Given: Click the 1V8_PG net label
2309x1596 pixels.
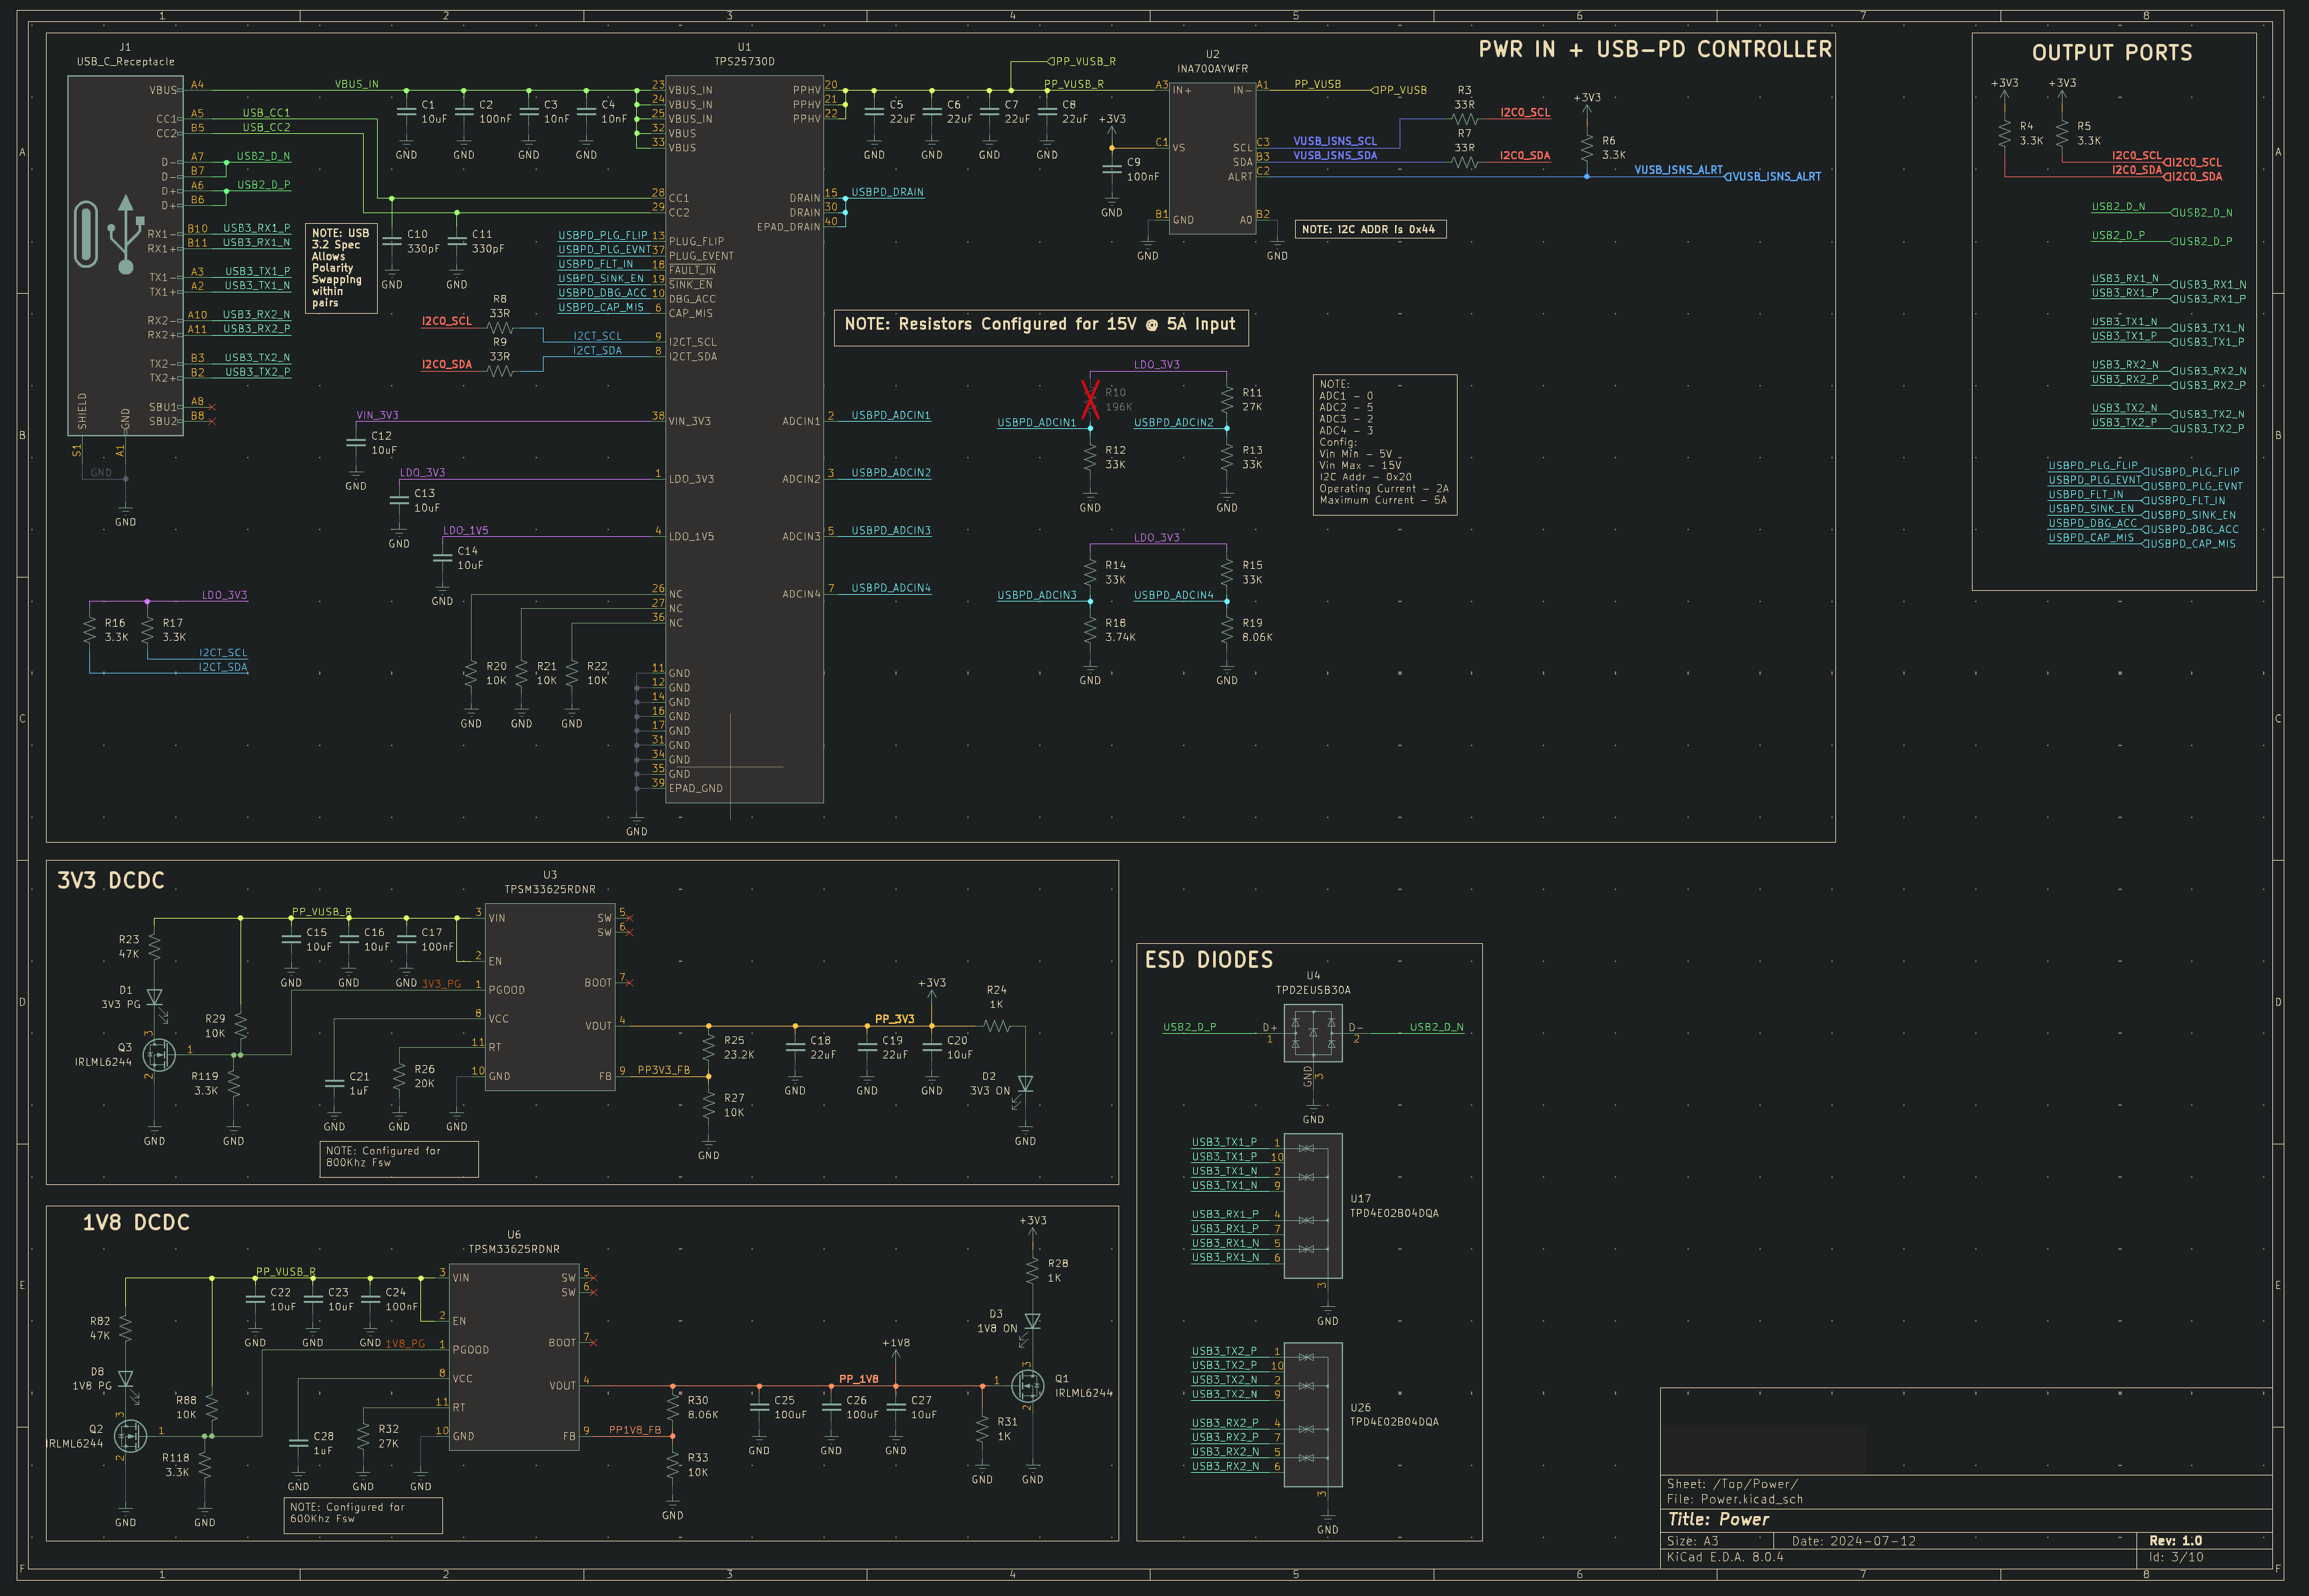Looking at the screenshot, I should pos(405,1344).
